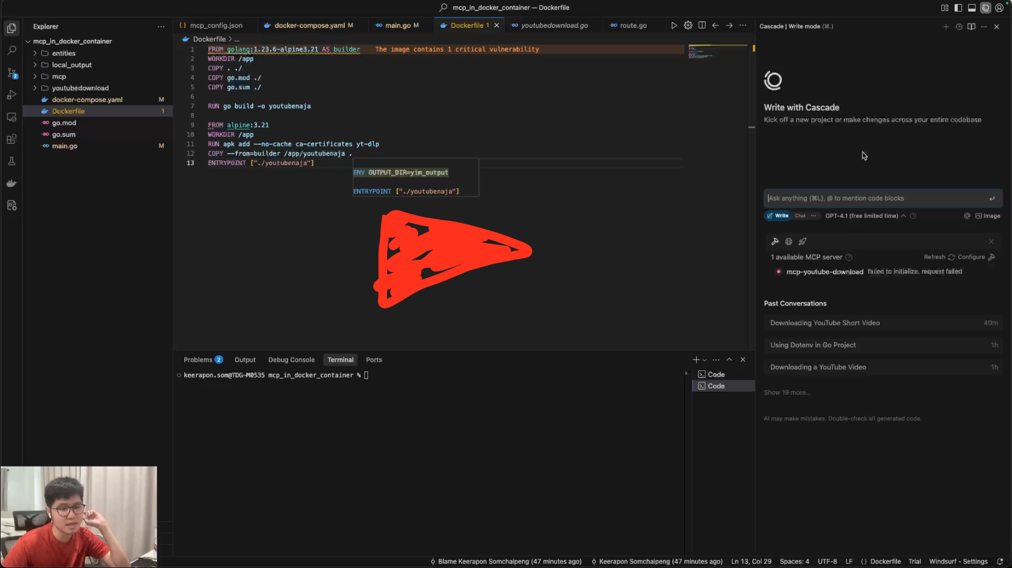The width and height of the screenshot is (1012, 568).
Task: Open Cascade conversation history
Action: tap(959, 27)
